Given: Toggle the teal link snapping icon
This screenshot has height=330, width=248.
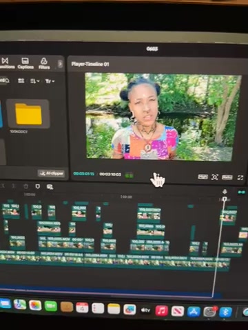Looking at the screenshot, I should (x=241, y=192).
